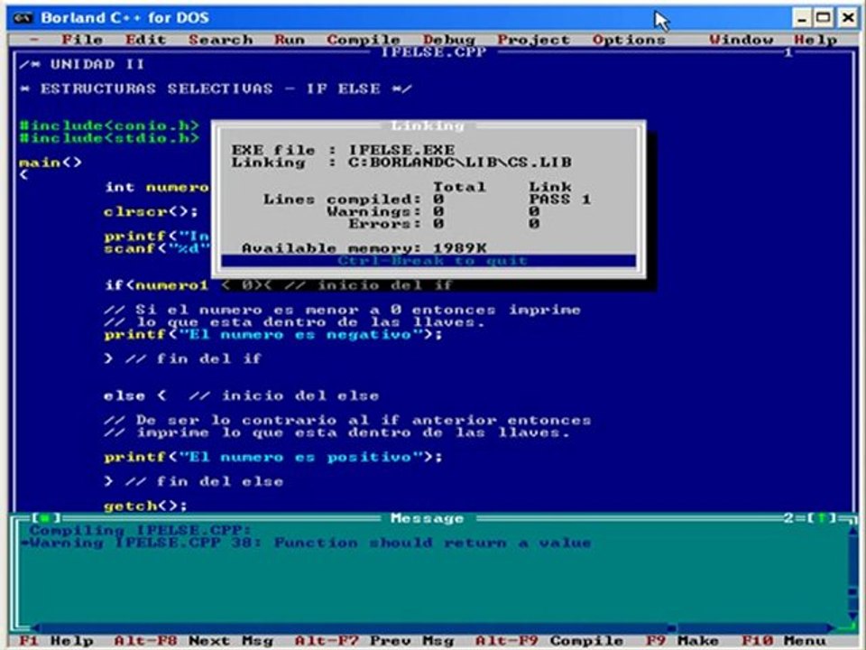
Task: Click the '} // fin del else' line
Action: coord(193,481)
